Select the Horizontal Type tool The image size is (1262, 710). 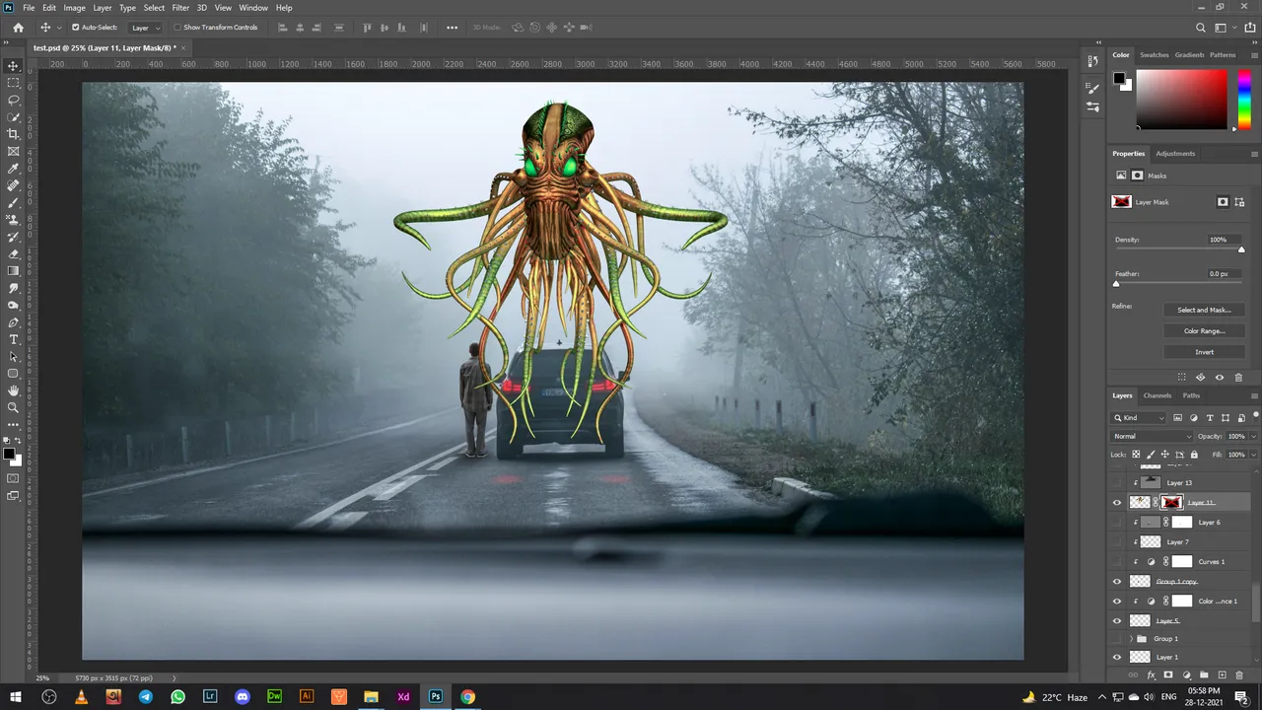coord(13,339)
